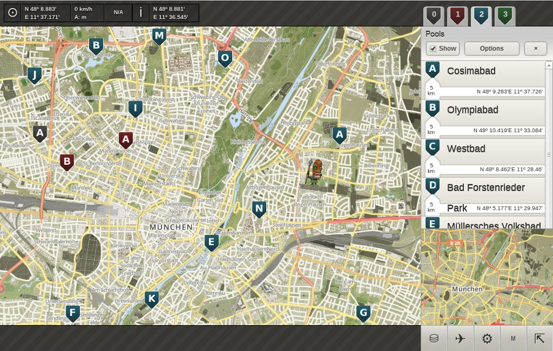Viewport: 553px width, 351px height.
Task: Select Olympiabad in pools list
Action: 484,119
